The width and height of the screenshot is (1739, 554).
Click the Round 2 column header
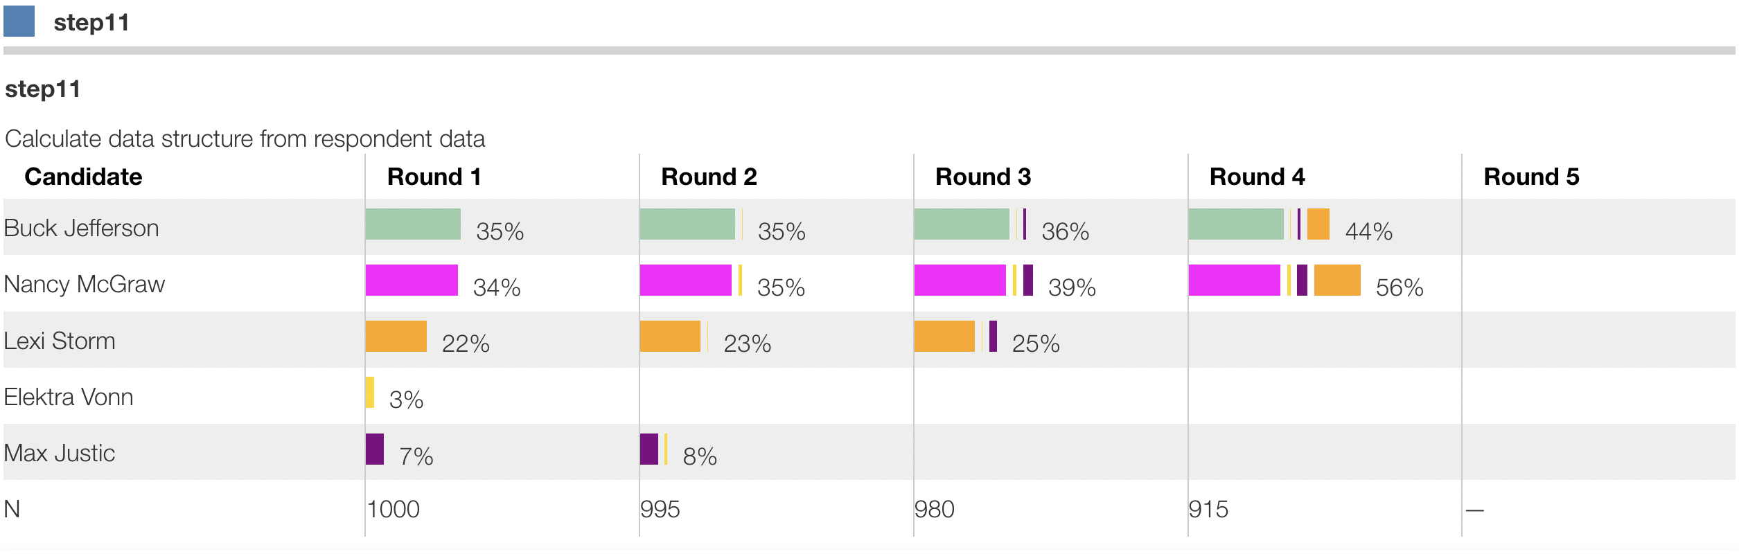[x=709, y=177]
